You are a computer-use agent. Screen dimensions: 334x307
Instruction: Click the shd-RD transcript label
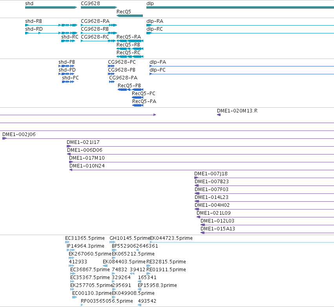point(34,29)
